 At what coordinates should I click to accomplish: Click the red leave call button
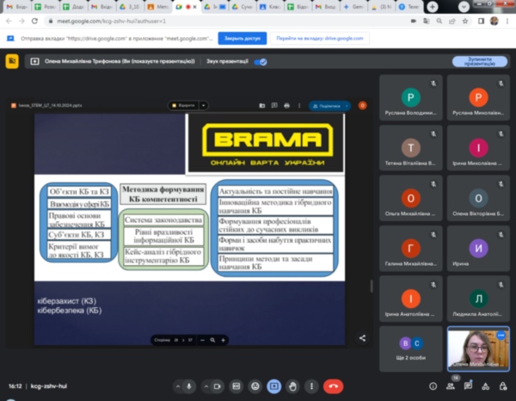click(333, 386)
